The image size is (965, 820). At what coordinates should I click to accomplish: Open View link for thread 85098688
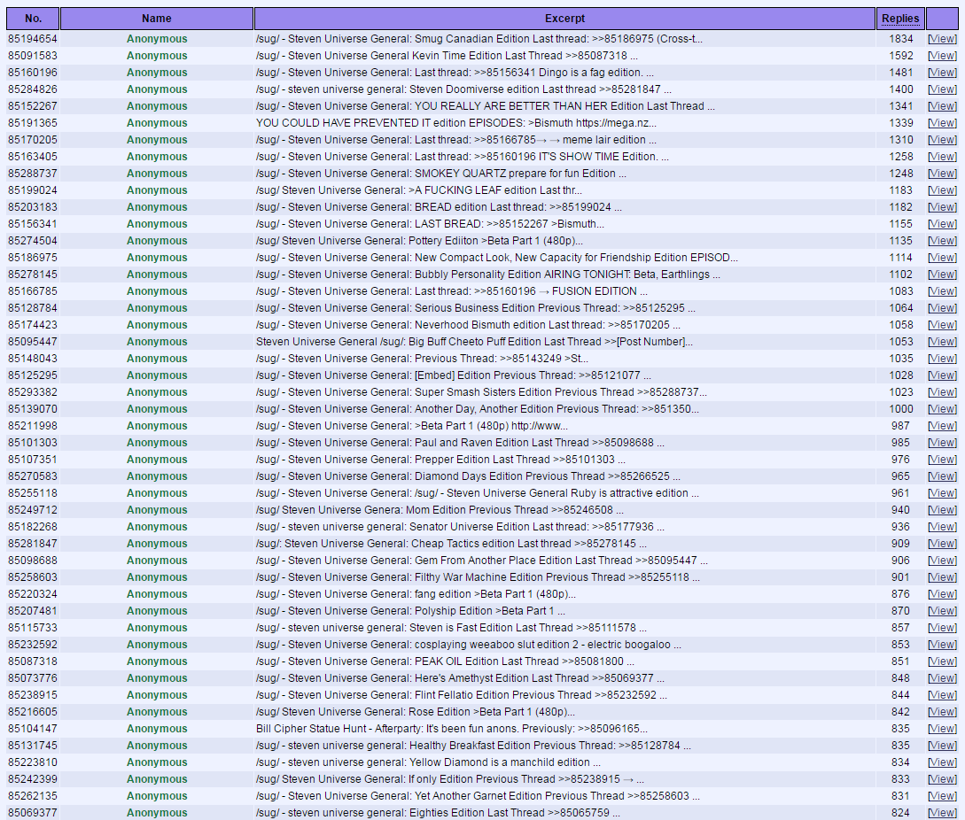[942, 560]
